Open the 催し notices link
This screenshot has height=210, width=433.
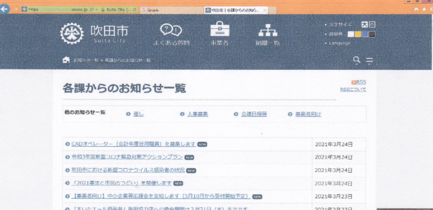(x=139, y=114)
